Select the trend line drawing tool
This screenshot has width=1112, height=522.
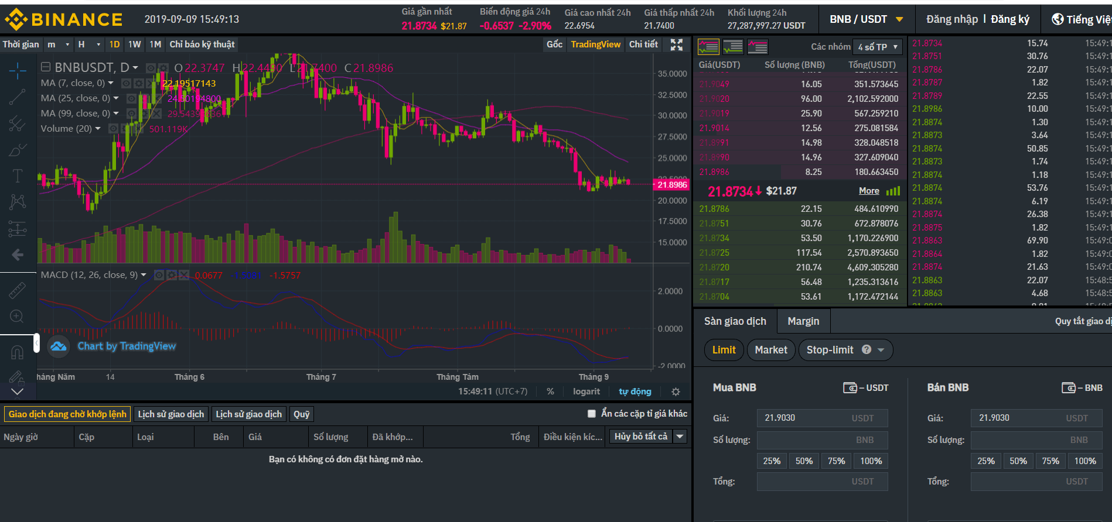(17, 97)
